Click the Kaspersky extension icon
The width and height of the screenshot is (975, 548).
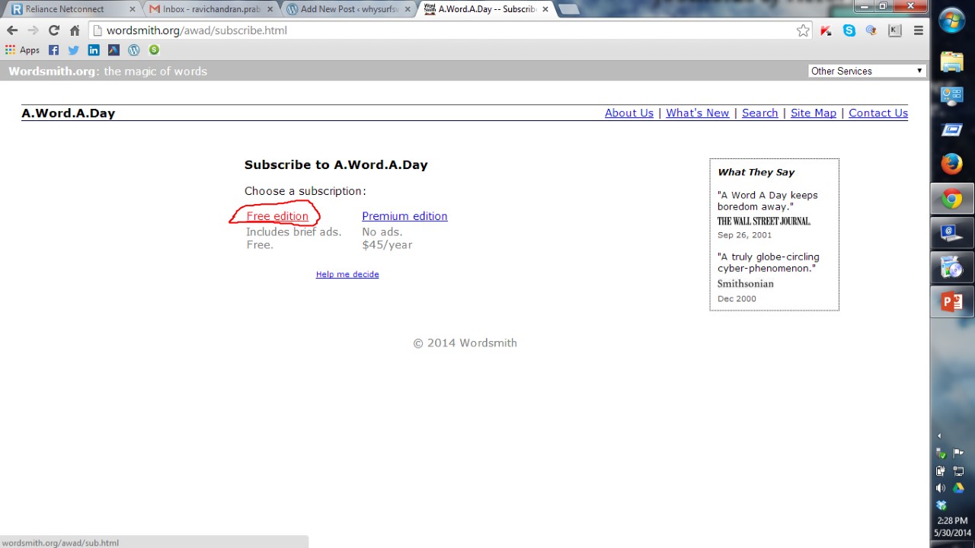coord(895,30)
